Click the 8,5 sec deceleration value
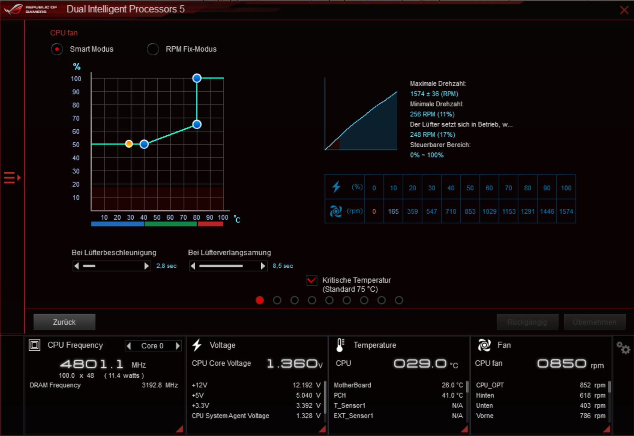Viewport: 634px width, 436px height. (282, 266)
